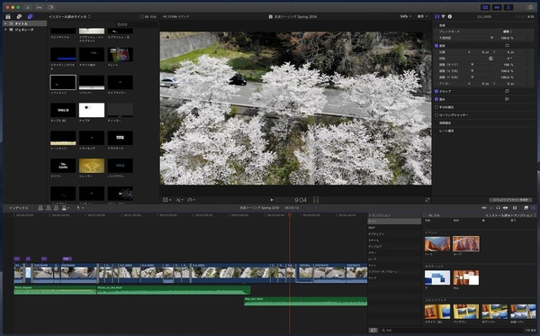The width and height of the screenshot is (540, 336).
Task: Enable 4K のみ checkbox in titles browser
Action: [x=141, y=16]
